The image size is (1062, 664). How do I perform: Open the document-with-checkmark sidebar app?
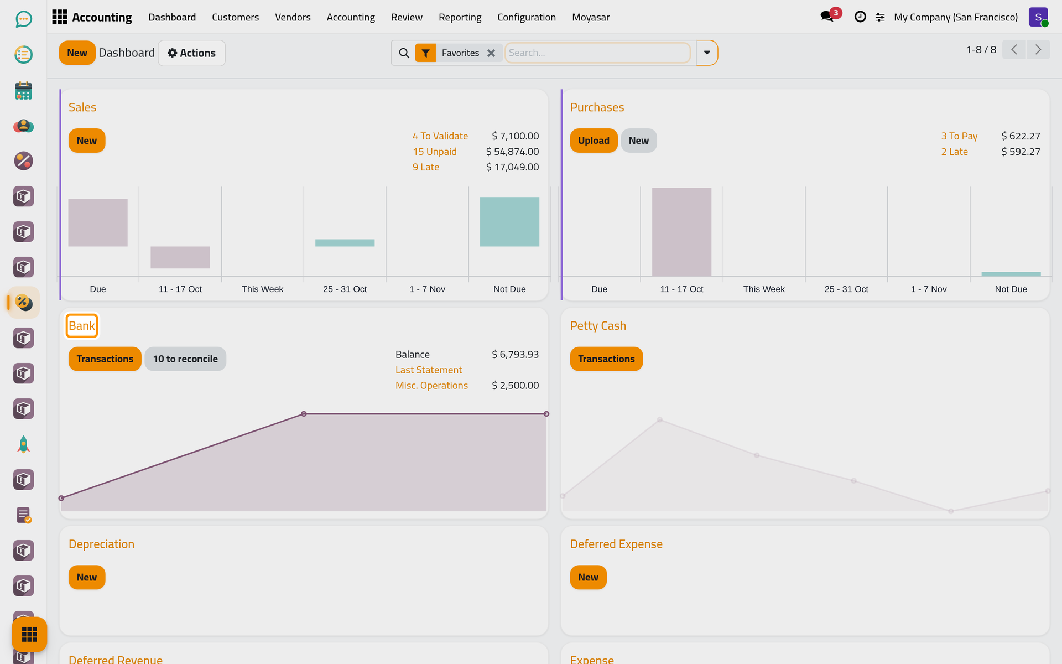[23, 515]
